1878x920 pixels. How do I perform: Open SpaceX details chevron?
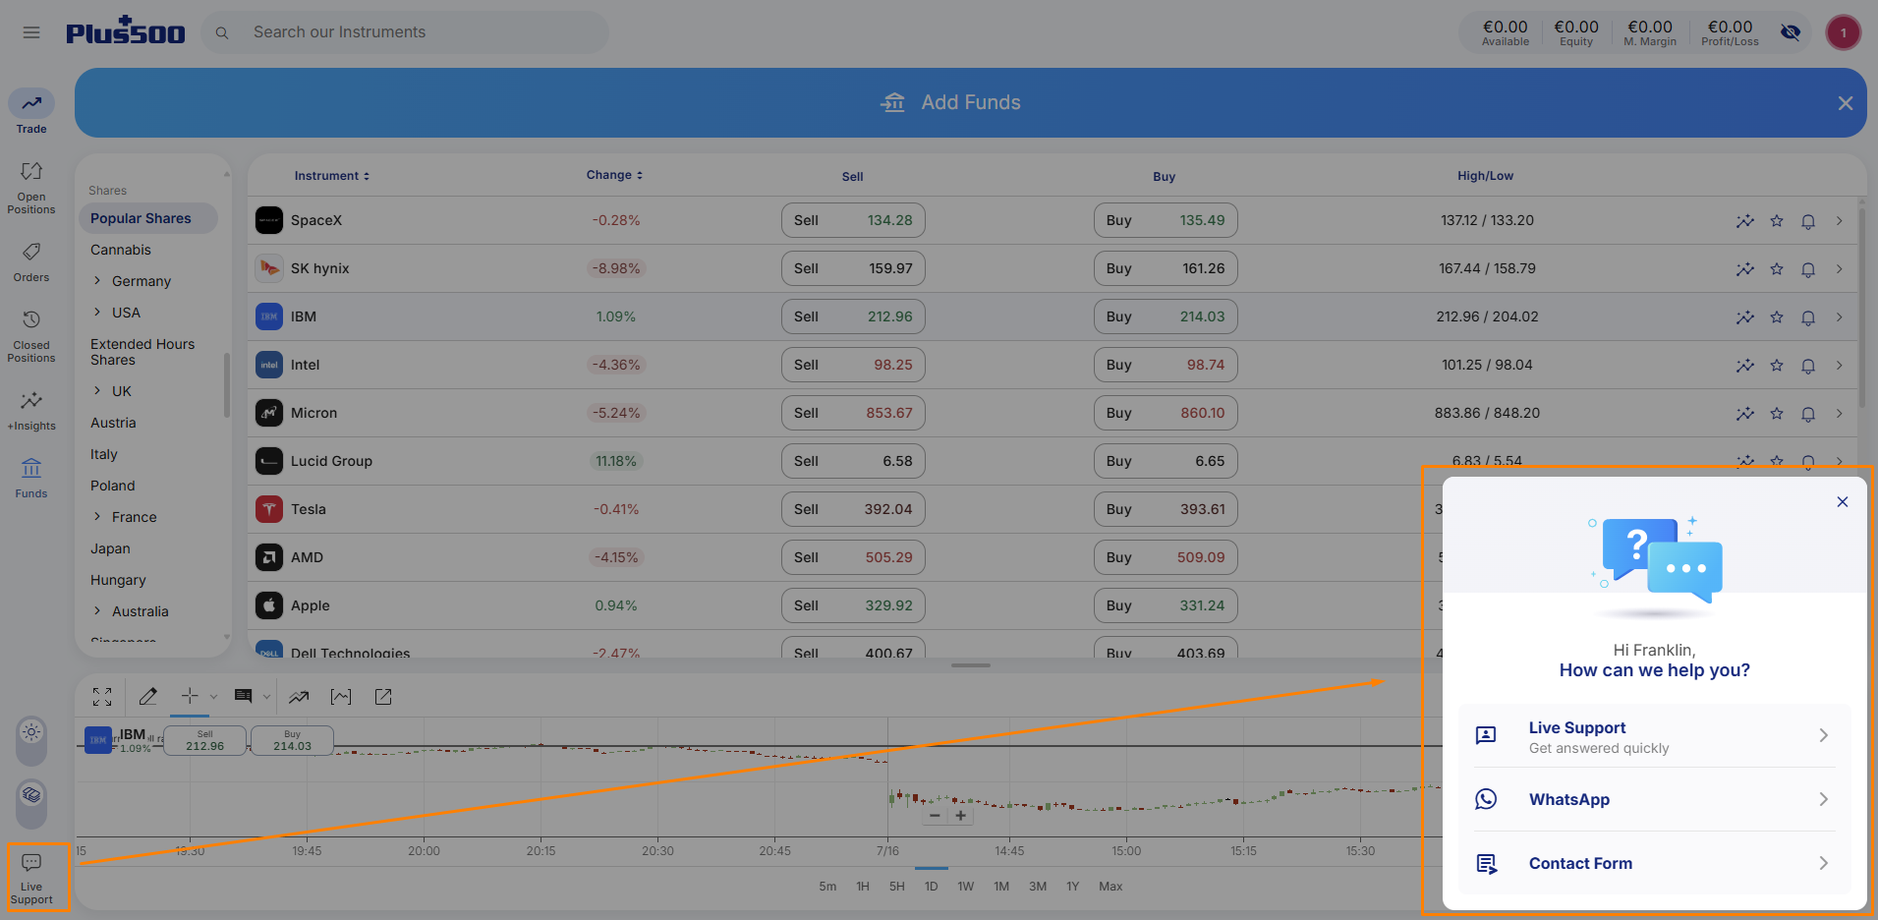coord(1839,221)
